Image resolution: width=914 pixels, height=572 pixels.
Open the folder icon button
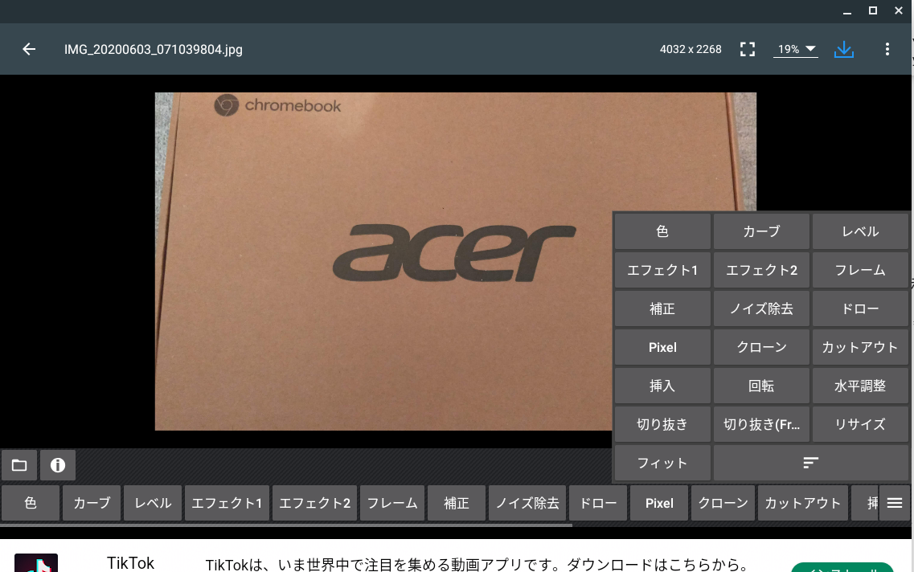[19, 465]
